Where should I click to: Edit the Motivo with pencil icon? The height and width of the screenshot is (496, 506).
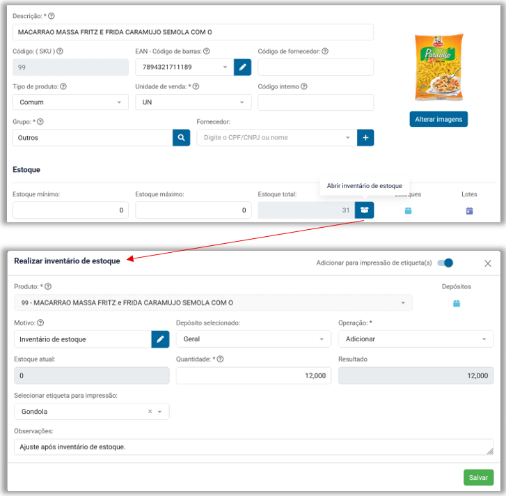click(160, 339)
